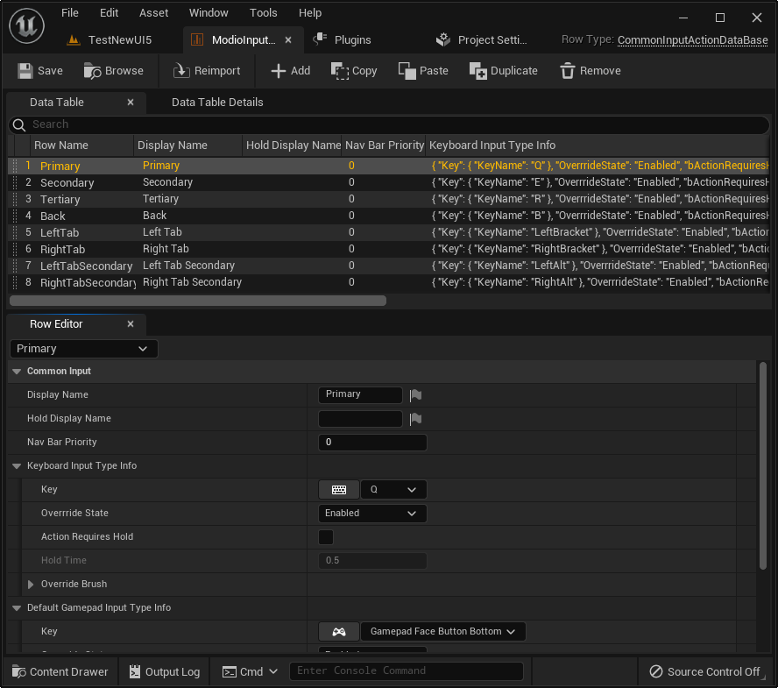Sort by the Row Name column header
Screen dimensions: 778x688
click(x=81, y=145)
